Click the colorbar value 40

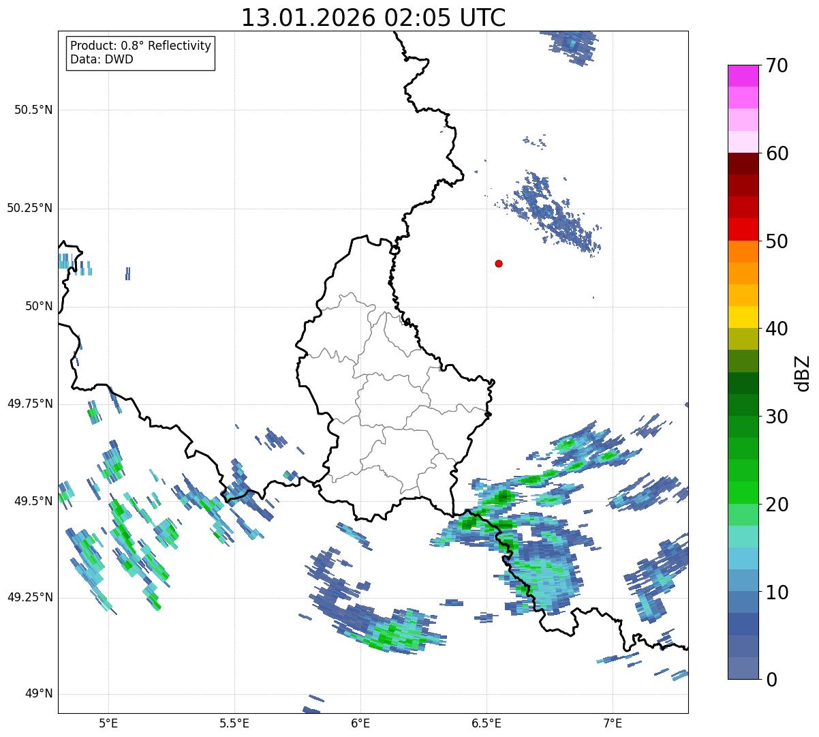pos(777,329)
